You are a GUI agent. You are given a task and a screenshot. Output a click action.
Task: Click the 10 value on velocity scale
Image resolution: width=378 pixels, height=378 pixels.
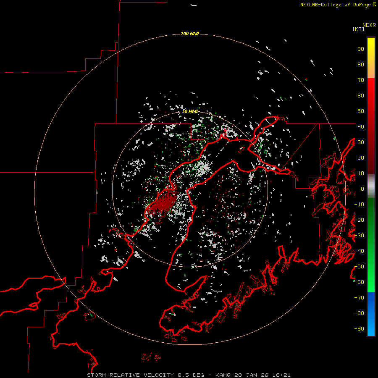361,173
